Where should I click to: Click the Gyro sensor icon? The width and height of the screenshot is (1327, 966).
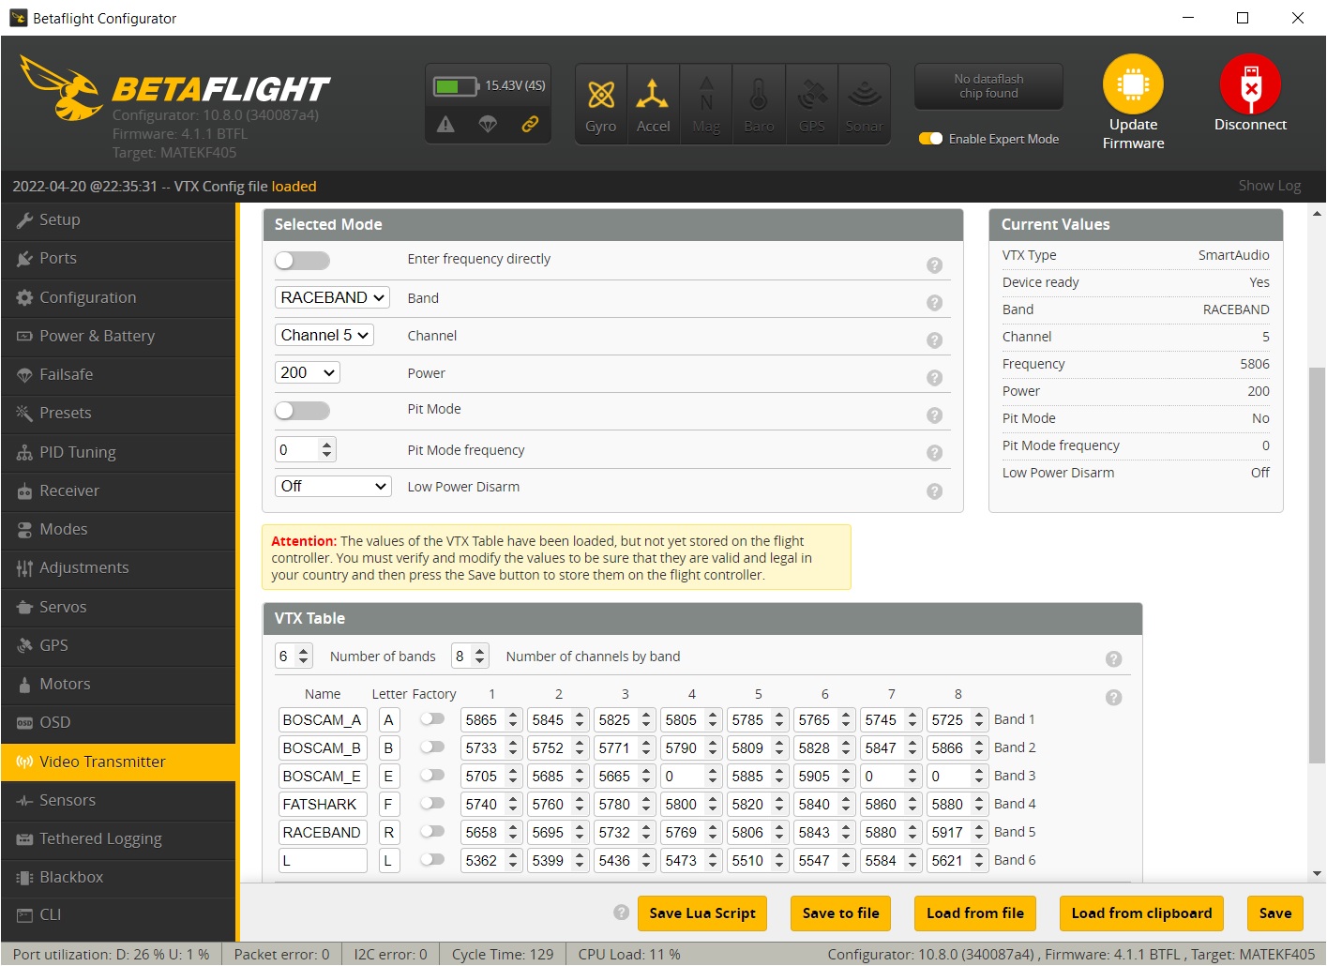(x=600, y=96)
